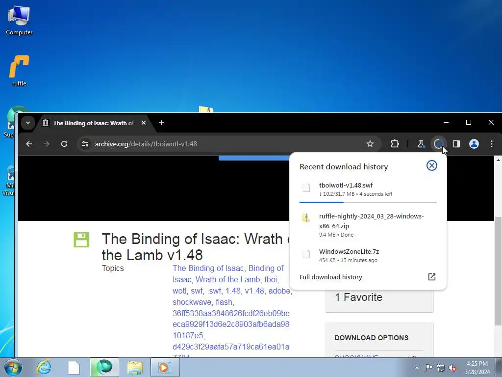
Task: Open the network tray icon
Action: (x=441, y=368)
